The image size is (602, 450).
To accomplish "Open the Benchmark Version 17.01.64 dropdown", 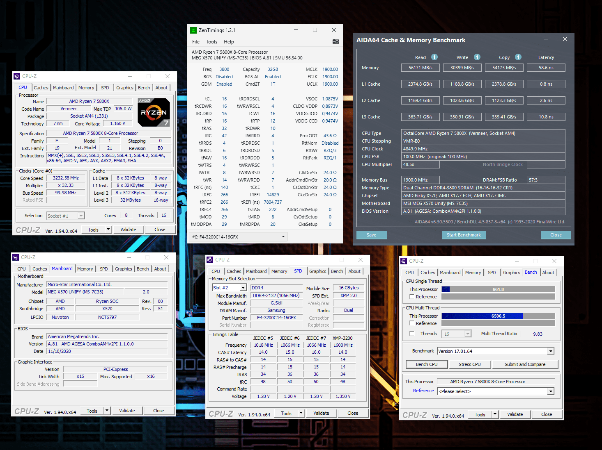I will pyautogui.click(x=551, y=351).
